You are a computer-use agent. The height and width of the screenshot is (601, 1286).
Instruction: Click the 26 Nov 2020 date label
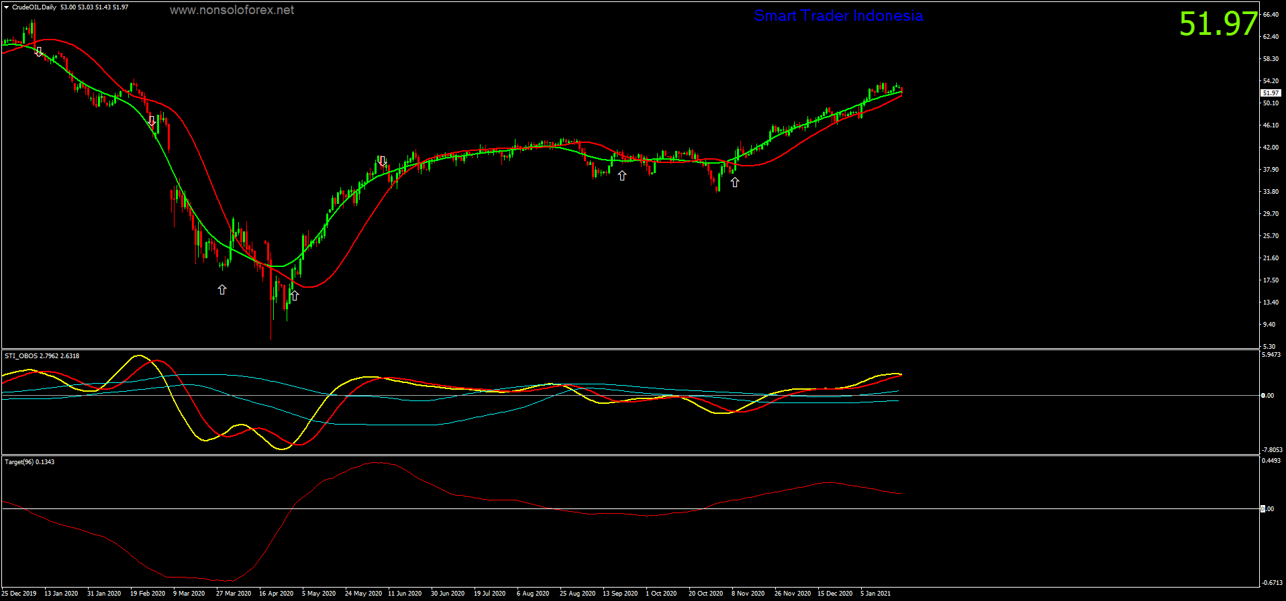click(793, 594)
